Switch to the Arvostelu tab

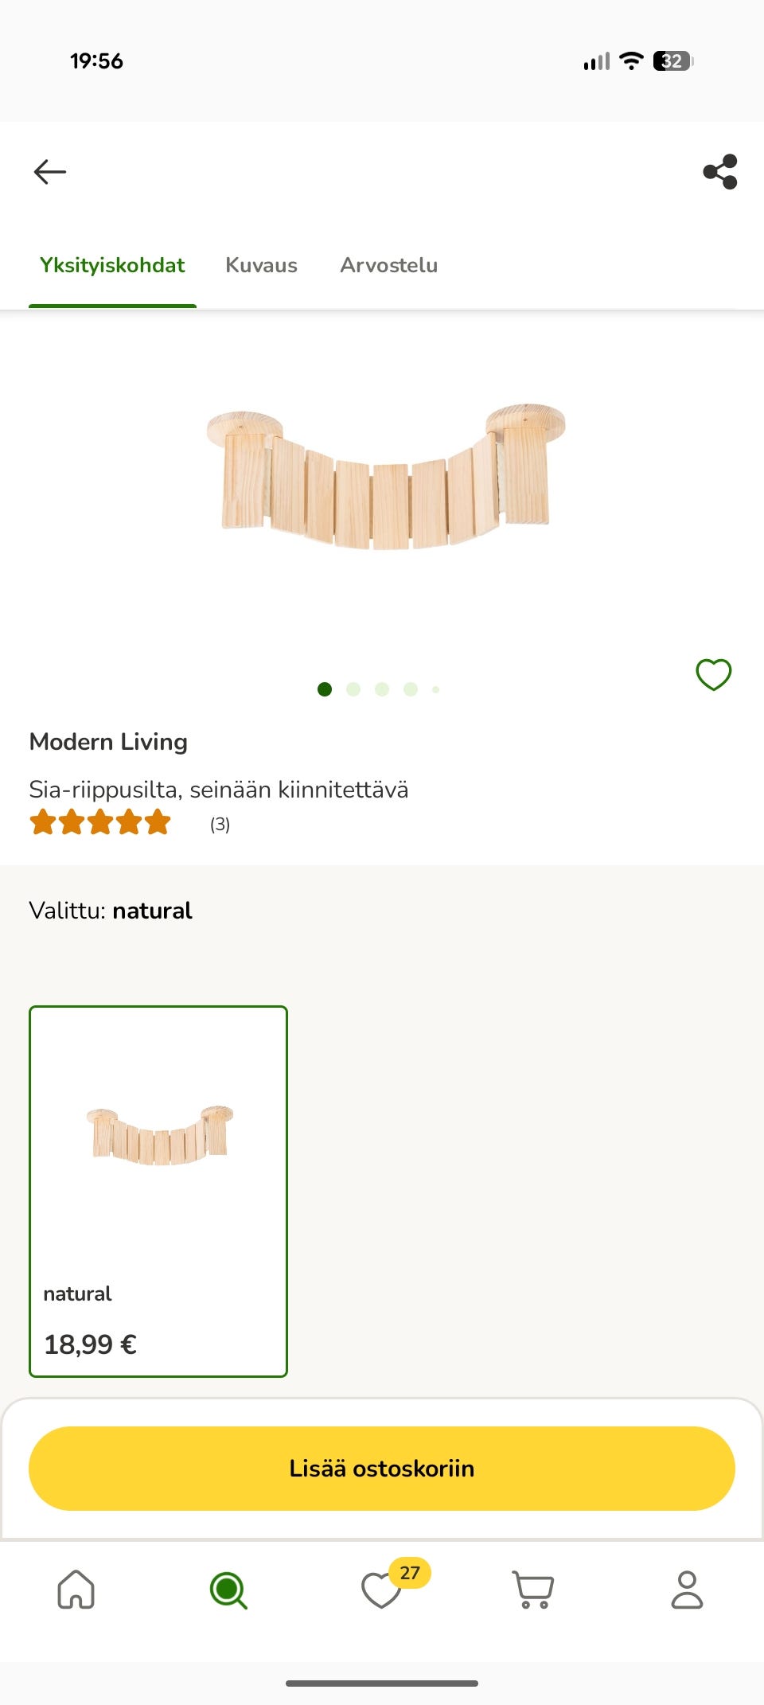click(x=389, y=265)
